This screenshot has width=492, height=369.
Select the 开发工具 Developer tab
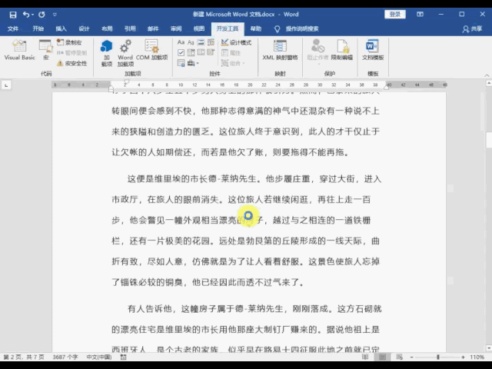tap(228, 29)
